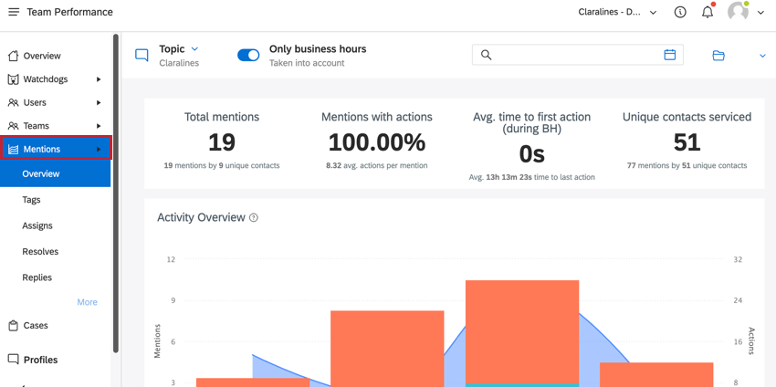Open the Resolves section
This screenshot has width=776, height=387.
[x=40, y=251]
